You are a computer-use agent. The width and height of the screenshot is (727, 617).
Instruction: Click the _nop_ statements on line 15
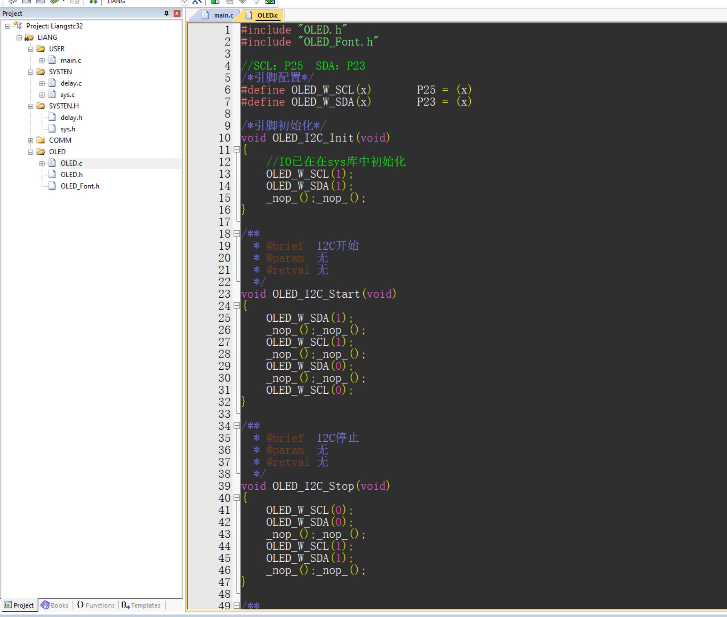point(316,198)
